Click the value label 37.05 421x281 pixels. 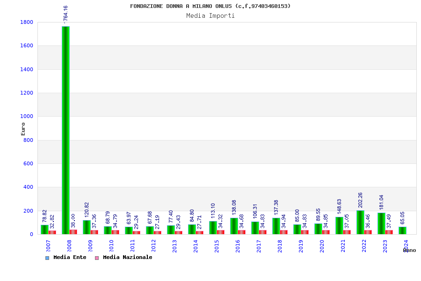point(347,221)
